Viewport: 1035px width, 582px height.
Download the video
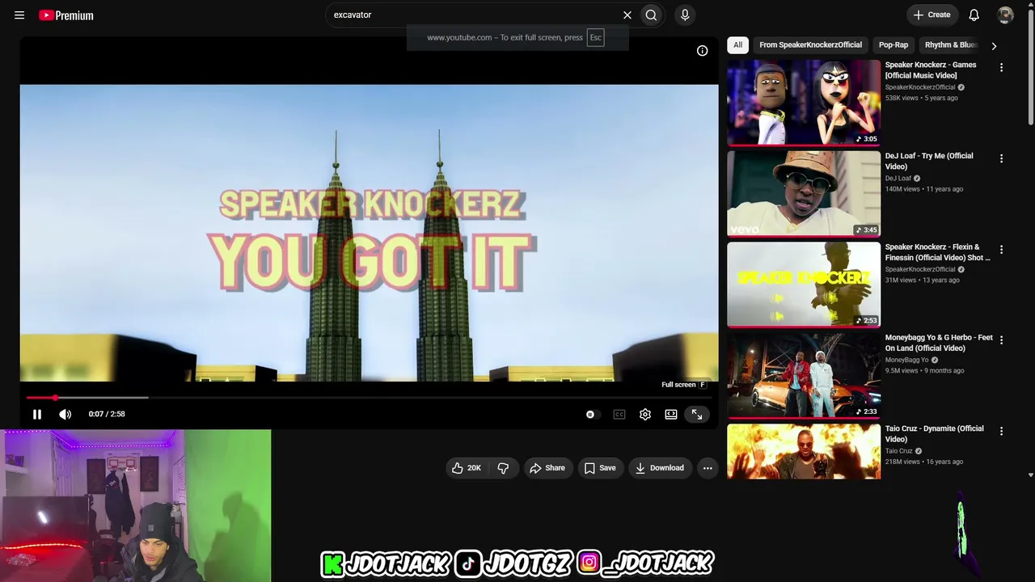660,468
